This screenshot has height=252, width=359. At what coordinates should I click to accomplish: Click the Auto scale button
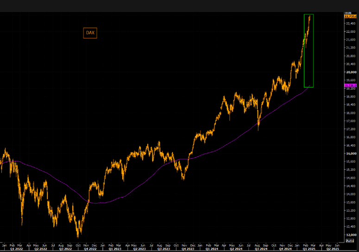pyautogui.click(x=350, y=241)
